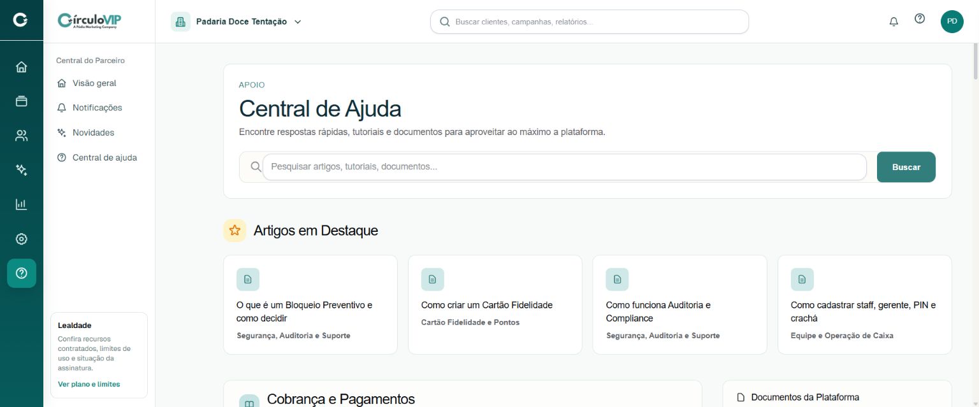979x407 pixels.
Task: Open the settings gear icon in the rail
Action: 22,239
